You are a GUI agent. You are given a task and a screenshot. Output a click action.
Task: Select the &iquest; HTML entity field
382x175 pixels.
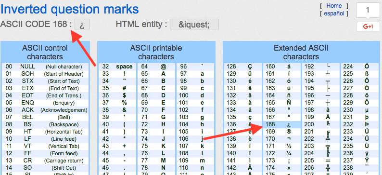pos(194,24)
